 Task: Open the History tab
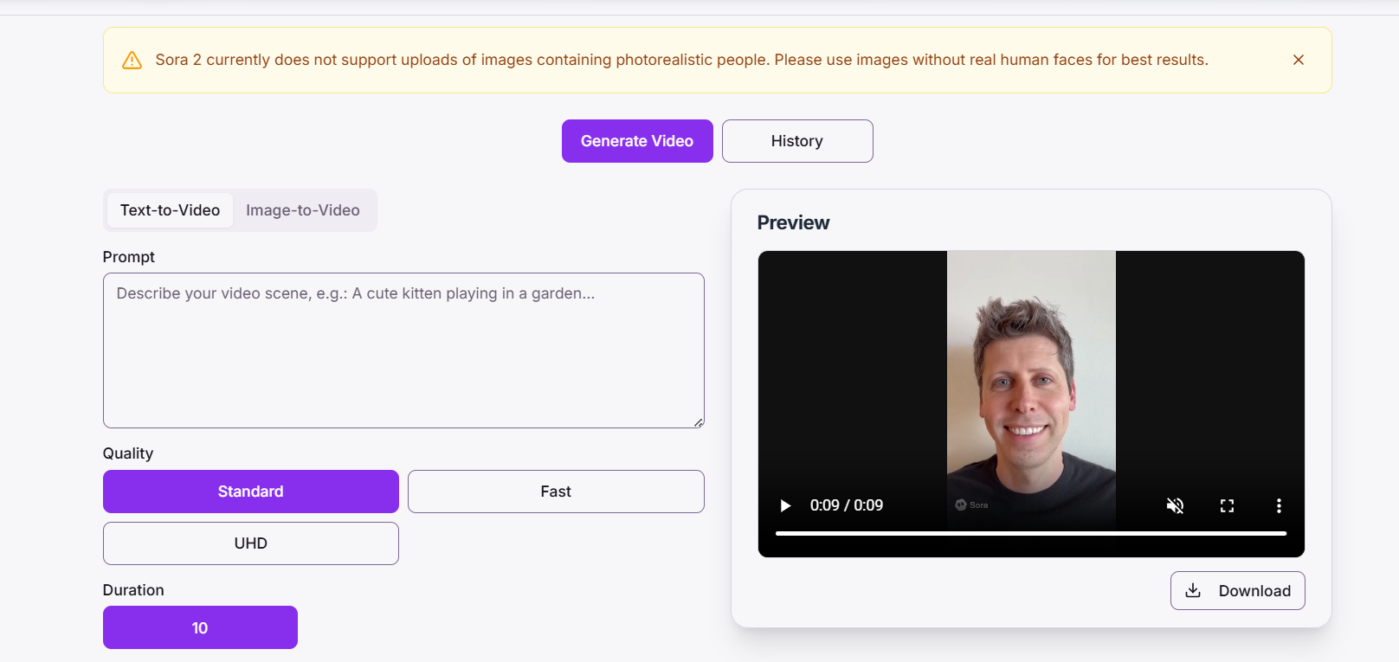[x=797, y=141]
